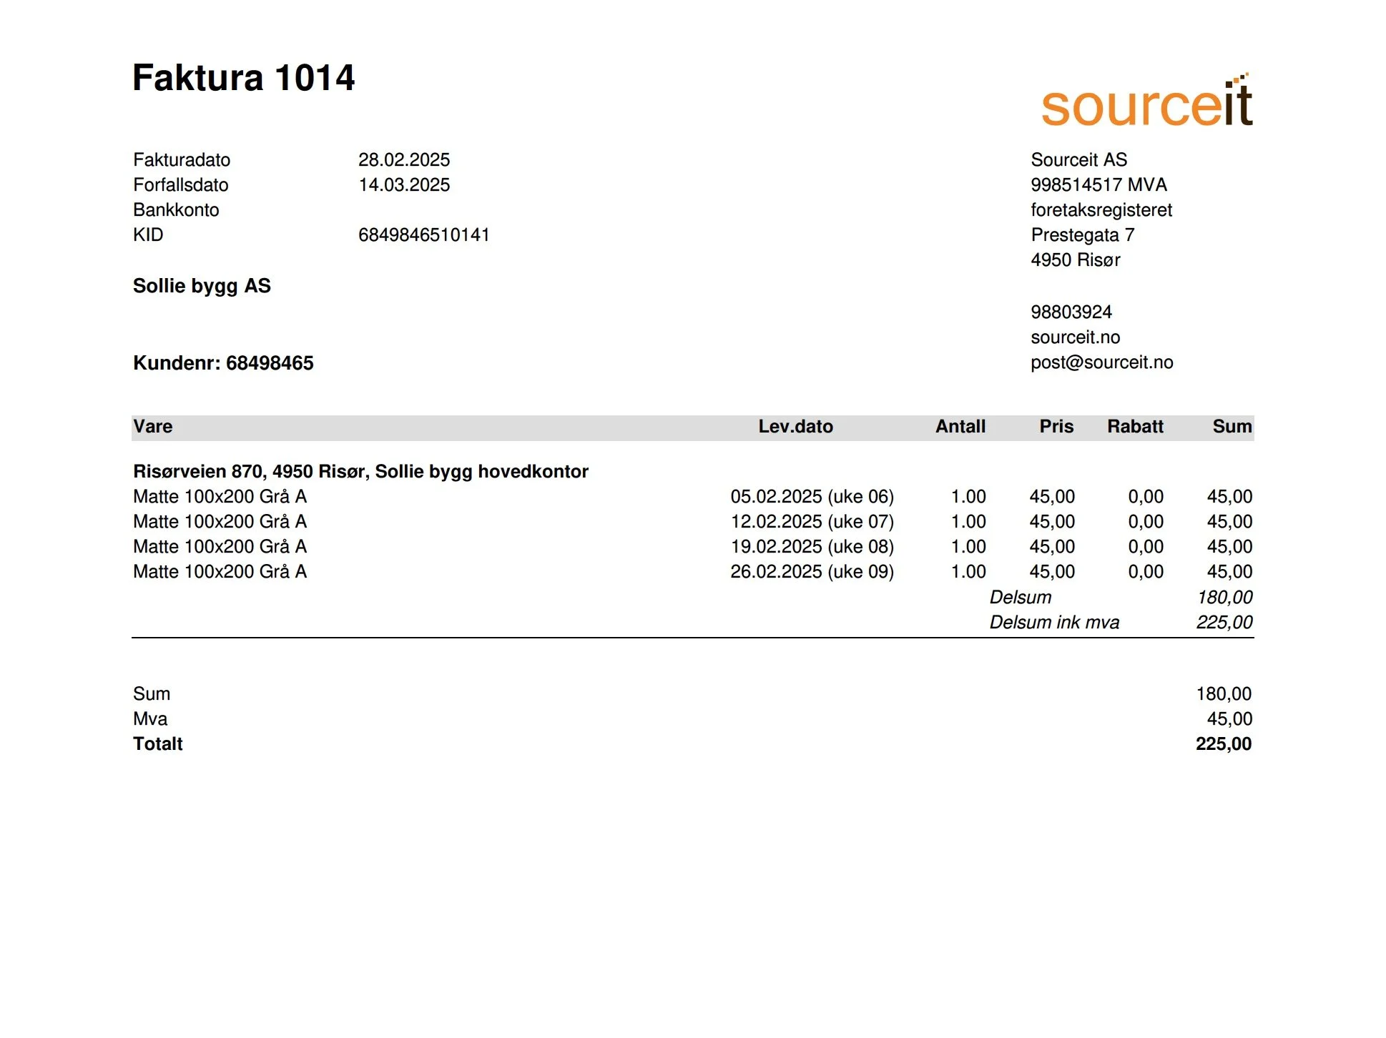This screenshot has height=1038, width=1386.
Task: Click the Kundenr 68498465 text
Action: [223, 363]
